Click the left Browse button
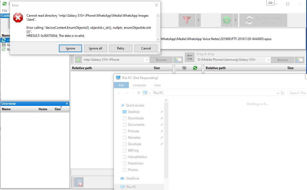 click(161, 60)
